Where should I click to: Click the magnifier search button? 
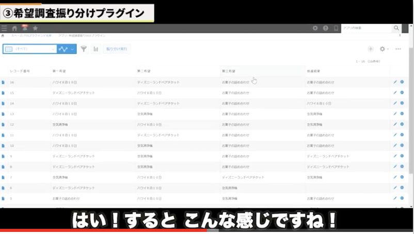(x=396, y=28)
